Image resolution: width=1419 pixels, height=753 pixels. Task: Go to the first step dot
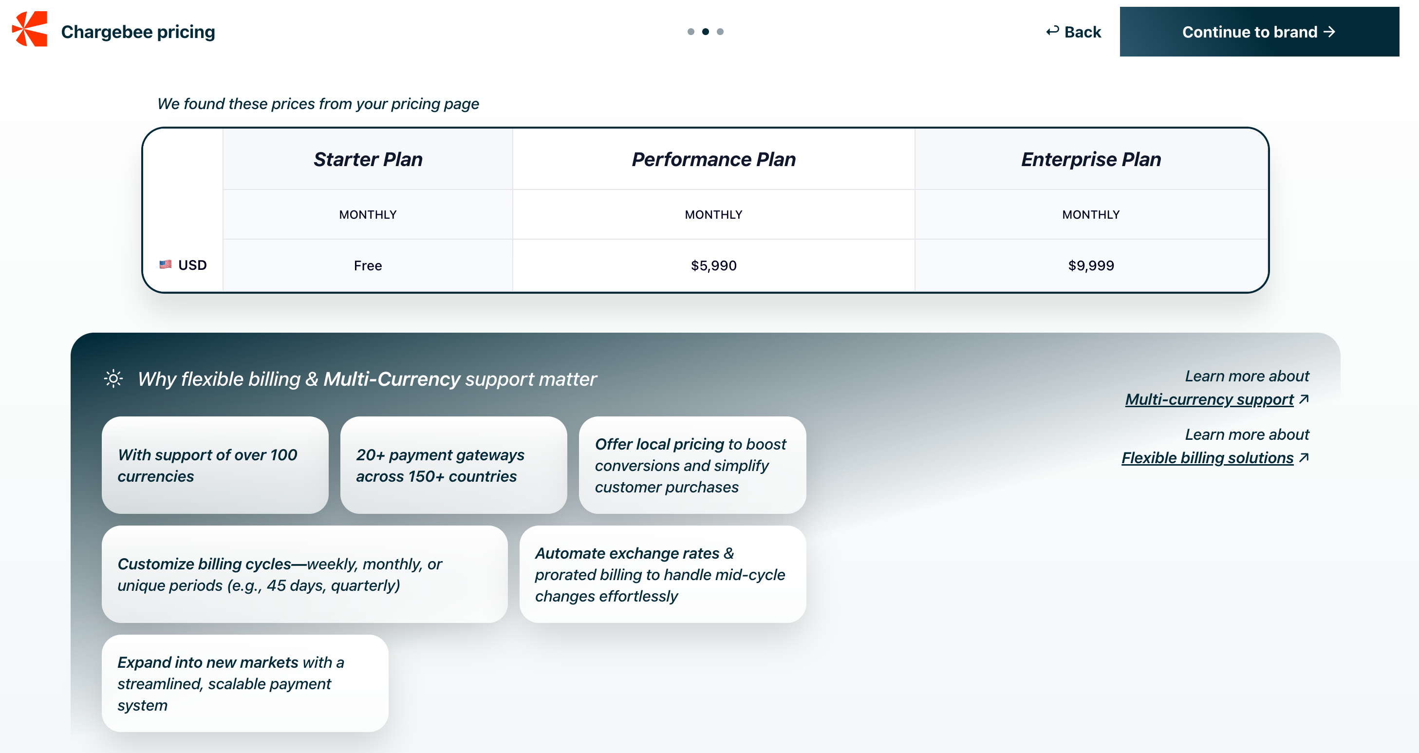coord(691,32)
